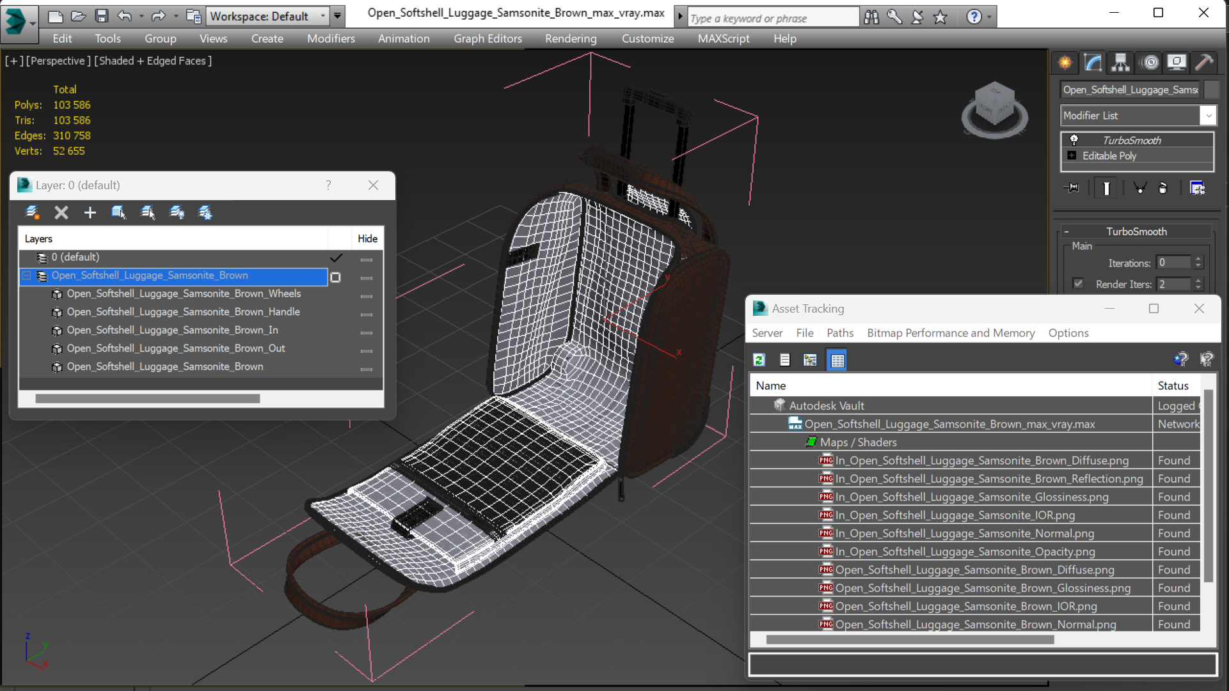
Task: Delete layer with the X icon
Action: pyautogui.click(x=61, y=213)
